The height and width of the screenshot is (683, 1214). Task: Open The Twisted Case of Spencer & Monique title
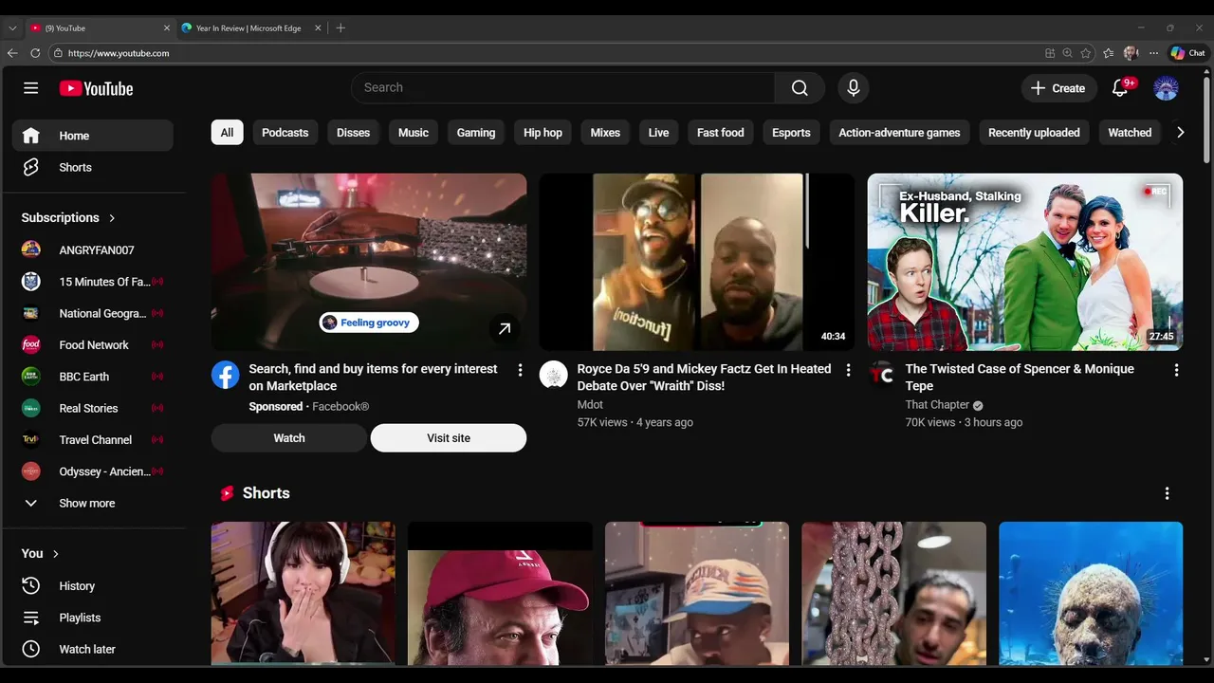click(x=1020, y=378)
